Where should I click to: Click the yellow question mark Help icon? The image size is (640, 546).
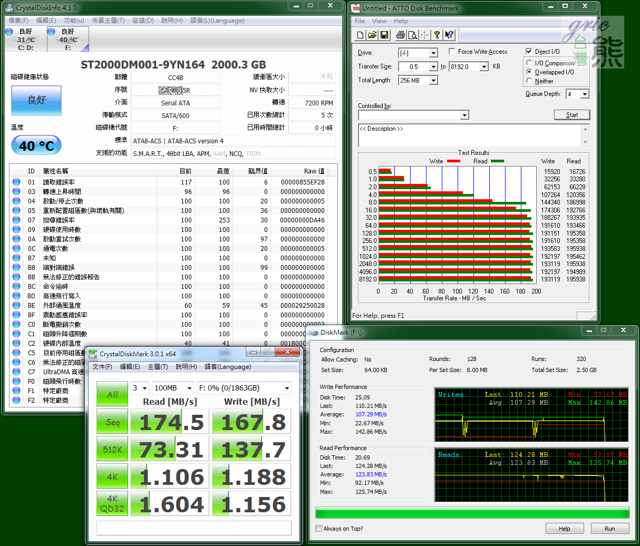[437, 35]
